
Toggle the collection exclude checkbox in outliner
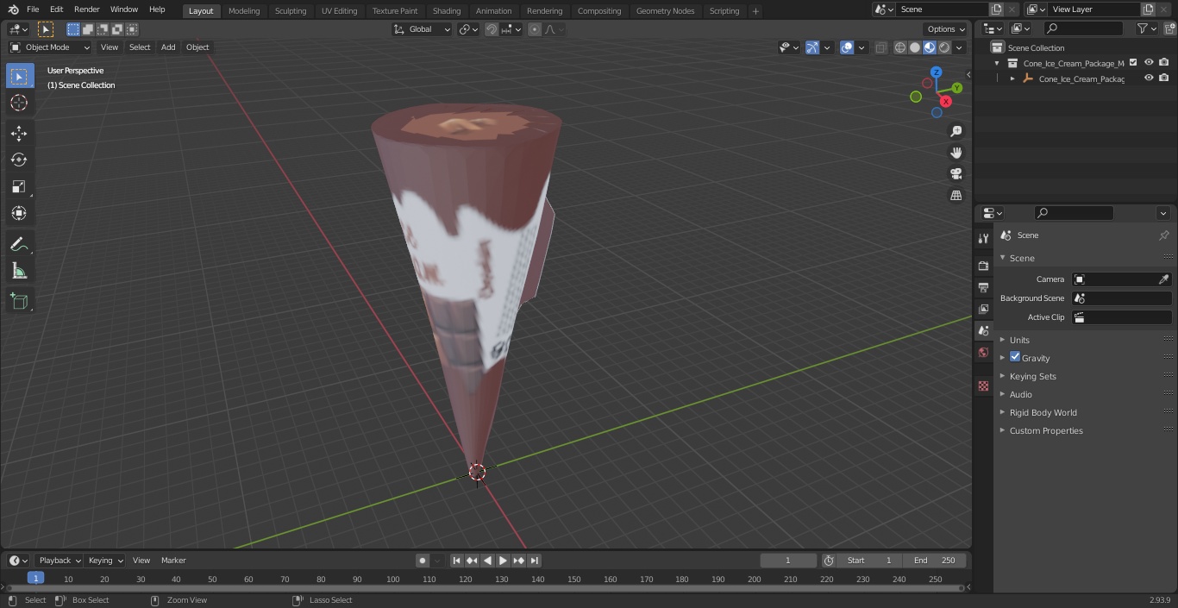click(1133, 63)
